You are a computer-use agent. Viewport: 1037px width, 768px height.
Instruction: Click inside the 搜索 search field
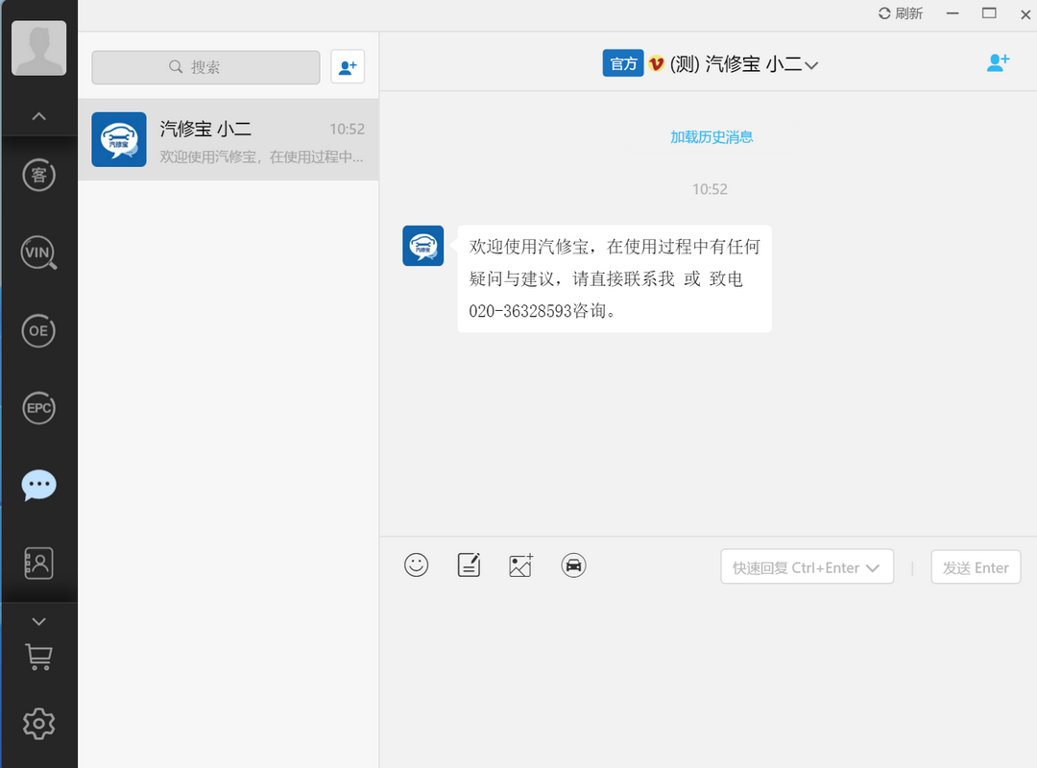click(205, 67)
